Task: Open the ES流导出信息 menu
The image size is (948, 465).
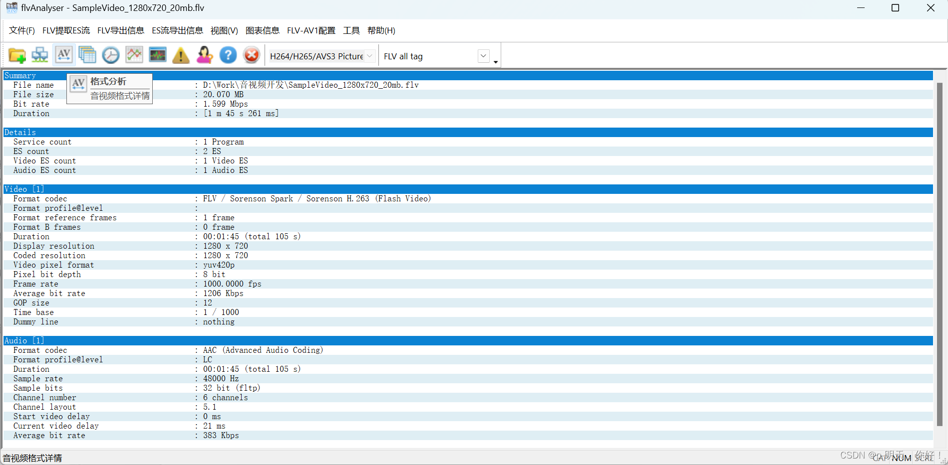Action: pos(177,30)
